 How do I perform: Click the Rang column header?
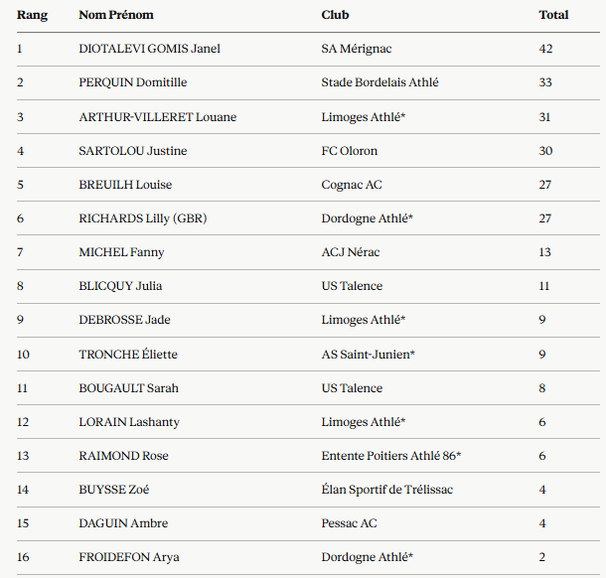[x=32, y=15]
